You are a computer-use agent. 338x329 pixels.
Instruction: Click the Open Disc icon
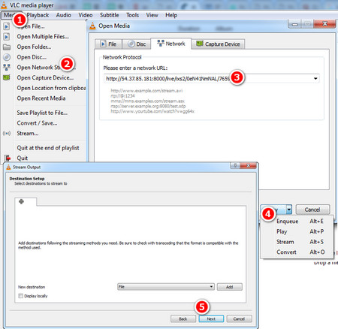point(7,57)
